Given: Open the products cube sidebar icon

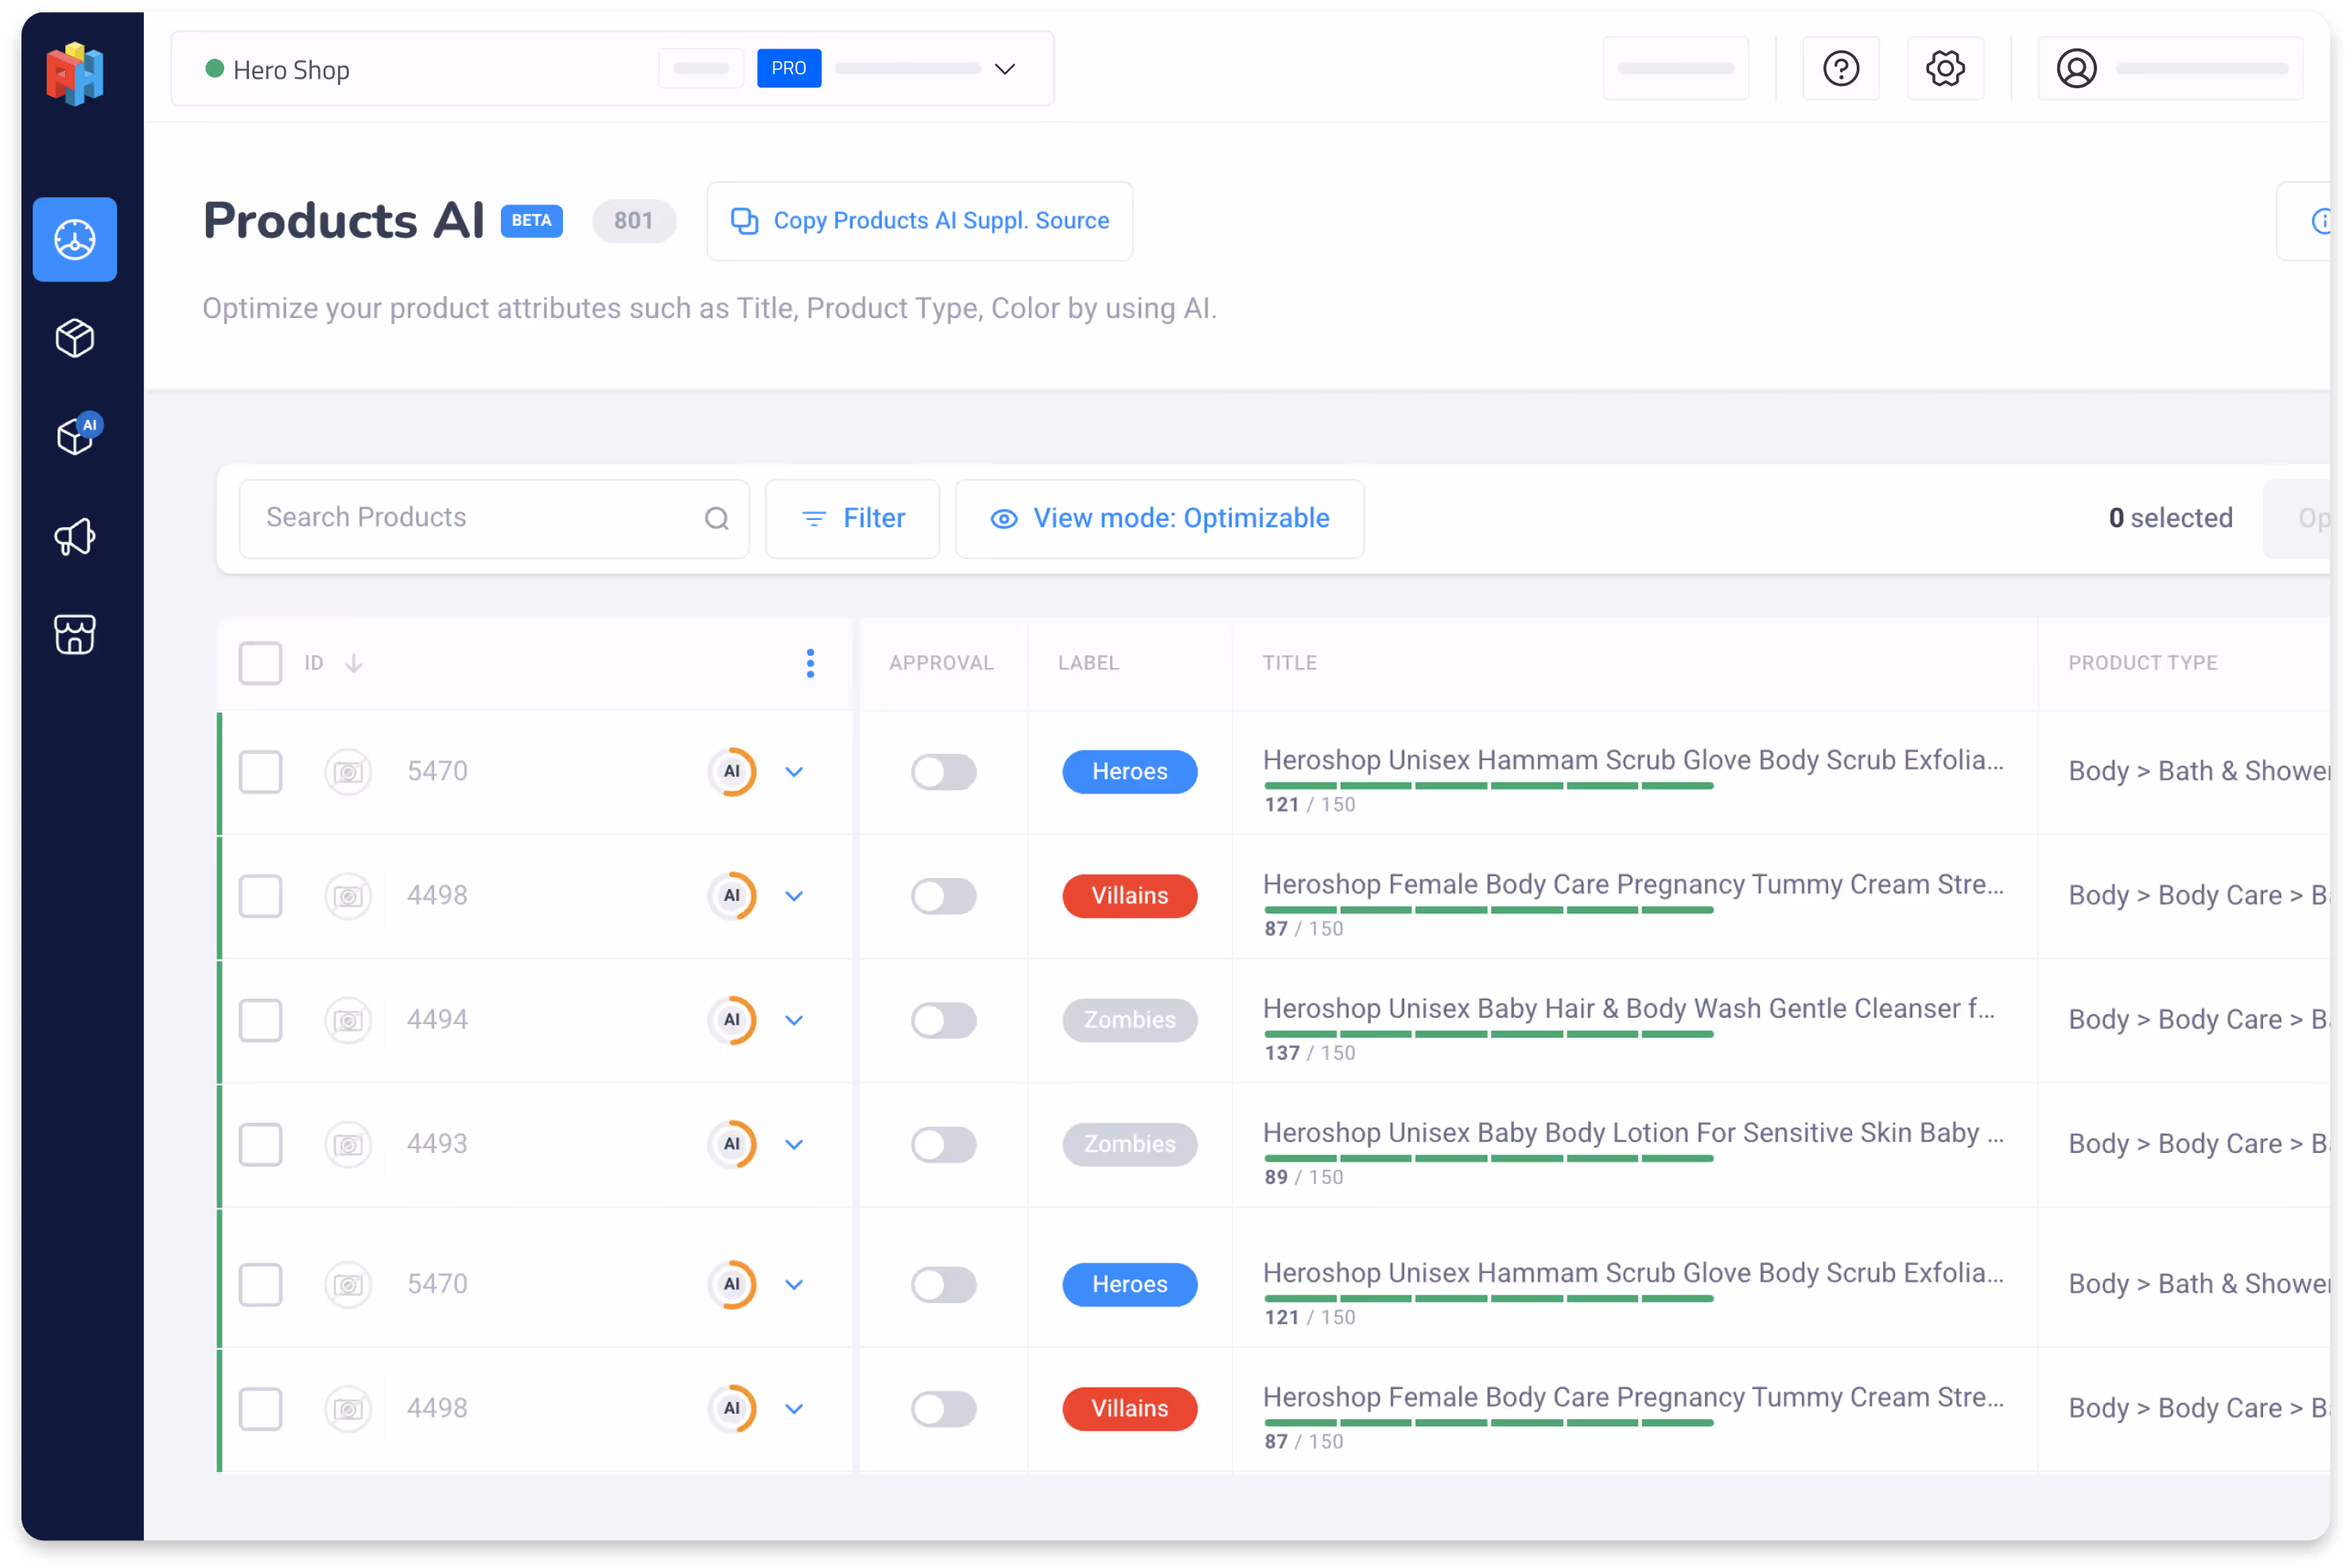Looking at the screenshot, I should coord(74,338).
